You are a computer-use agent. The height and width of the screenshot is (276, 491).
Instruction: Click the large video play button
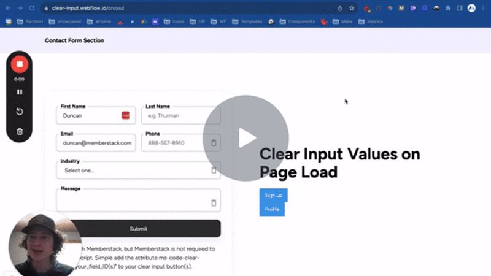[246, 138]
